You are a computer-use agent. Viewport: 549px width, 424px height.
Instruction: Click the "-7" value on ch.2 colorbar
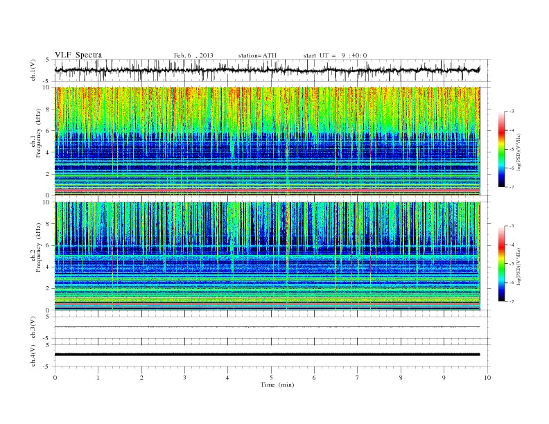[512, 301]
